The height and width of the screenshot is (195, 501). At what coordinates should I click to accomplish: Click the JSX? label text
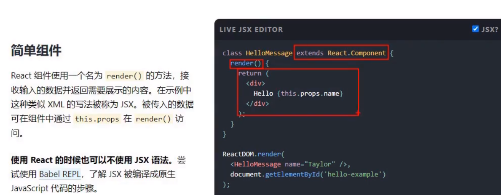click(490, 29)
